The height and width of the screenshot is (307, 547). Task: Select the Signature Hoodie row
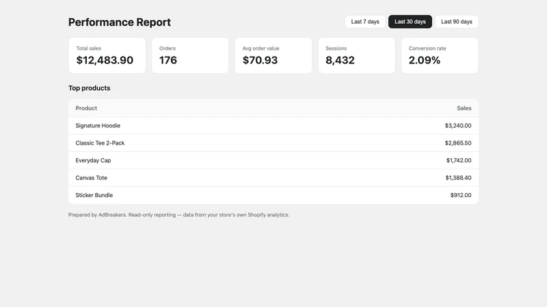tap(273, 126)
